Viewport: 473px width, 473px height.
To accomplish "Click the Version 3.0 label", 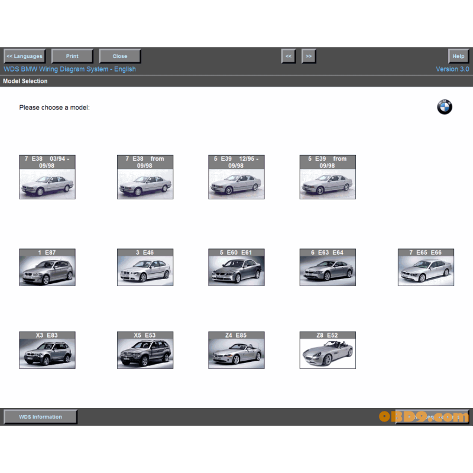I will click(452, 69).
